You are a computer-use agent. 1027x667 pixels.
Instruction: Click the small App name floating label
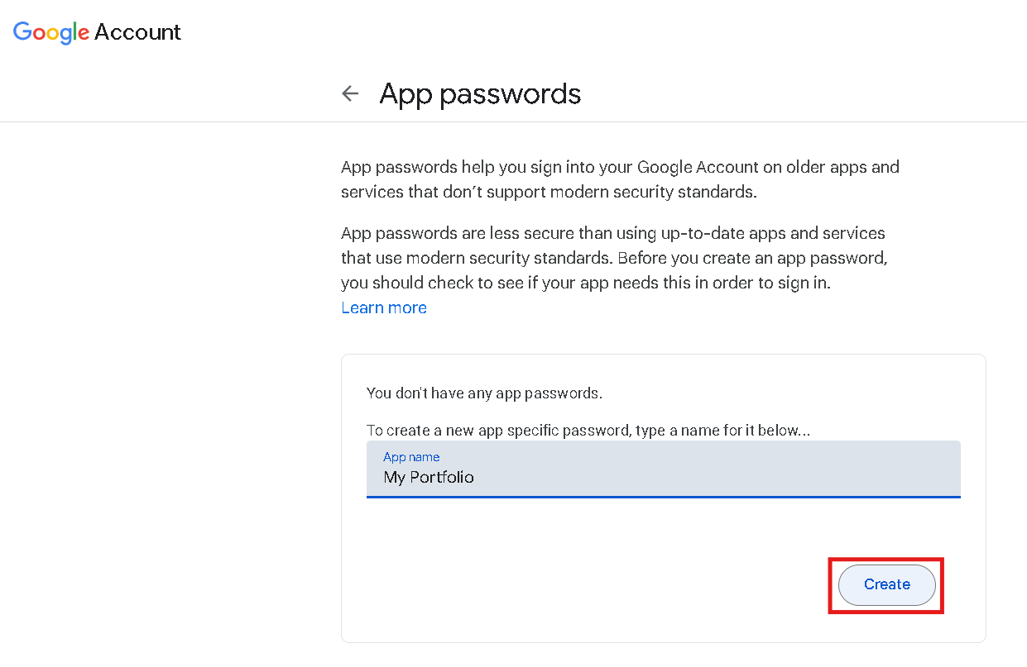(411, 457)
